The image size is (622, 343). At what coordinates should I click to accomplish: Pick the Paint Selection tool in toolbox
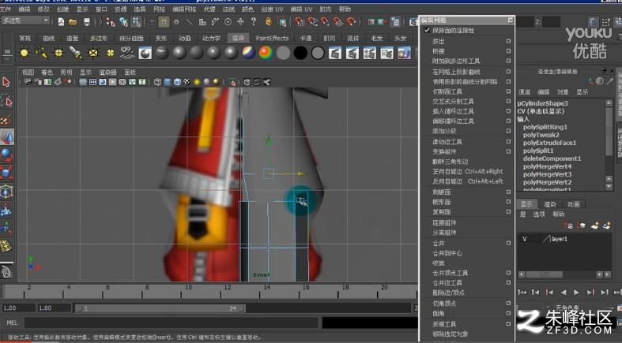pos(7,119)
